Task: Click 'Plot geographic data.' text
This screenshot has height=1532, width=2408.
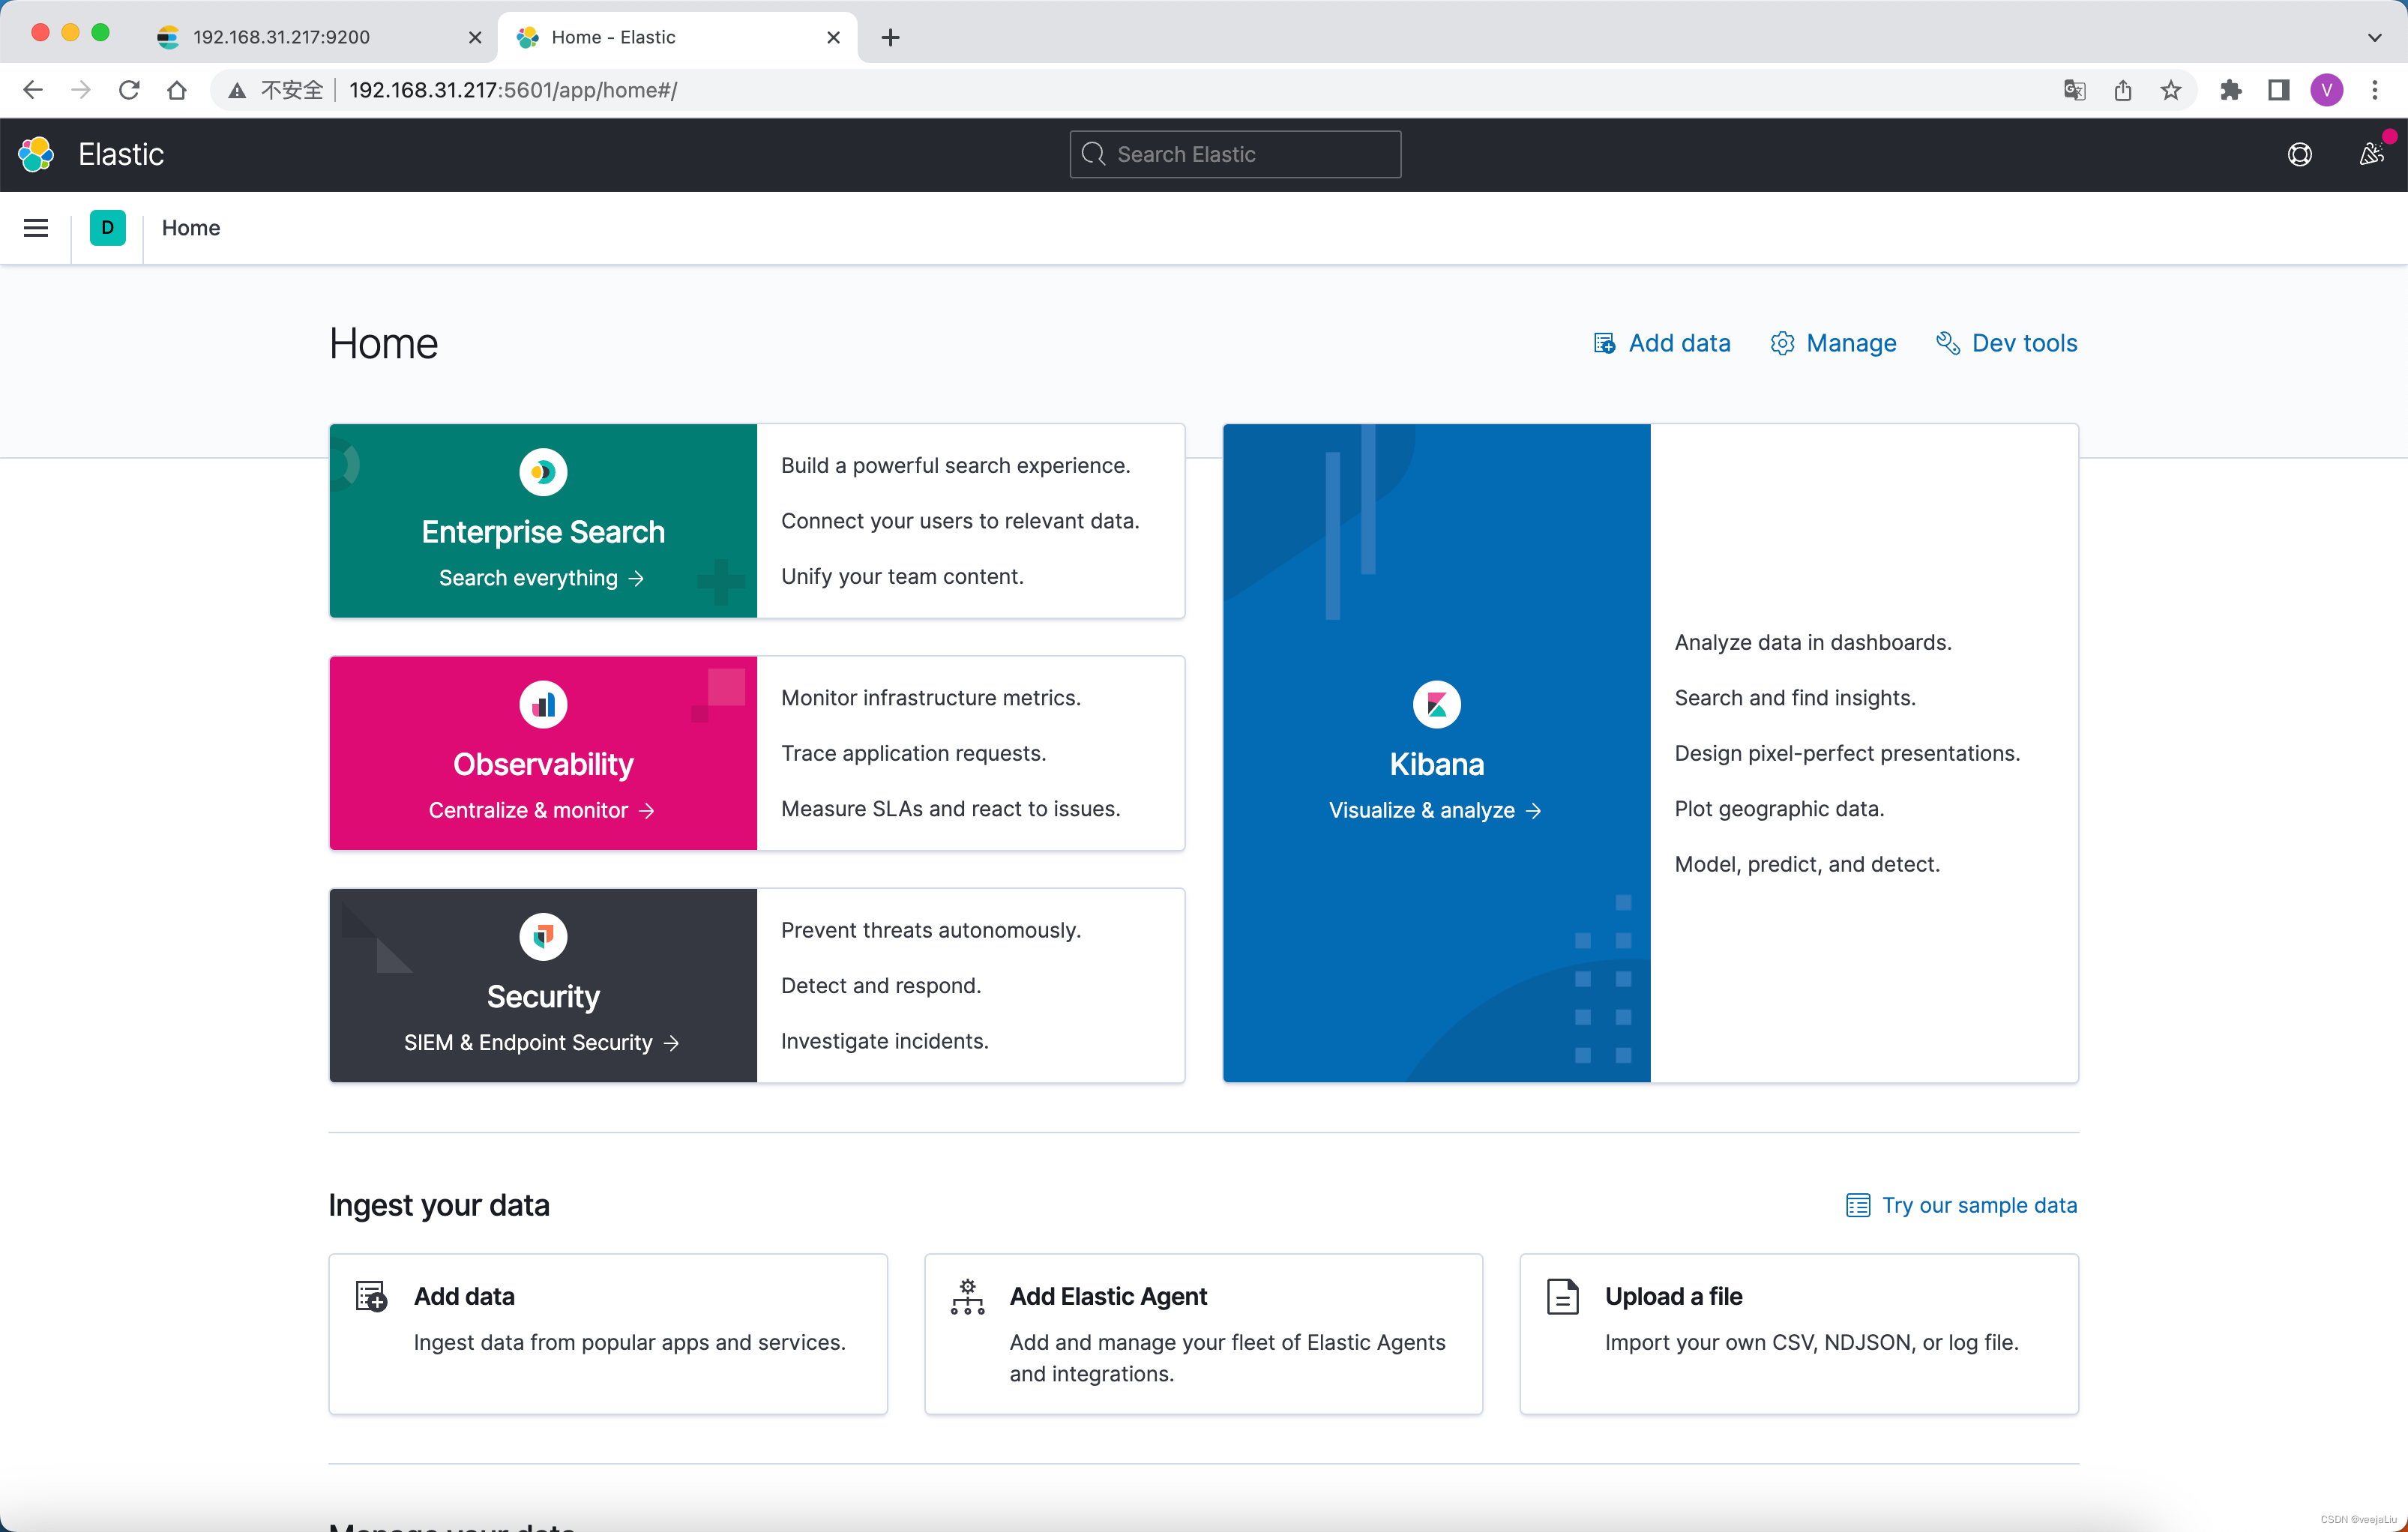Action: click(1779, 808)
